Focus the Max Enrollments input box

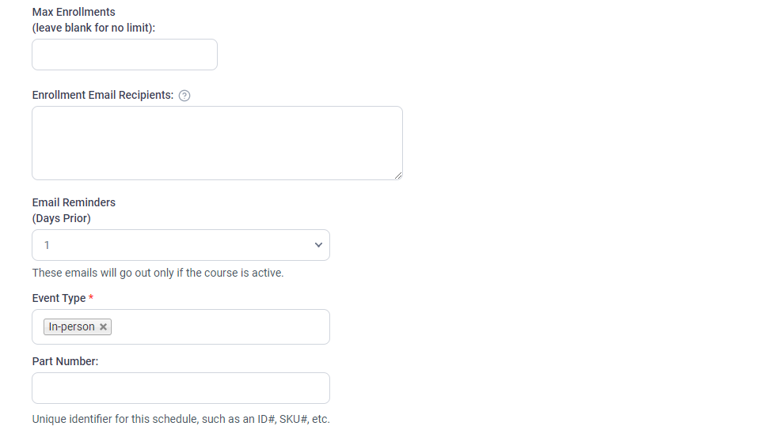click(x=124, y=55)
